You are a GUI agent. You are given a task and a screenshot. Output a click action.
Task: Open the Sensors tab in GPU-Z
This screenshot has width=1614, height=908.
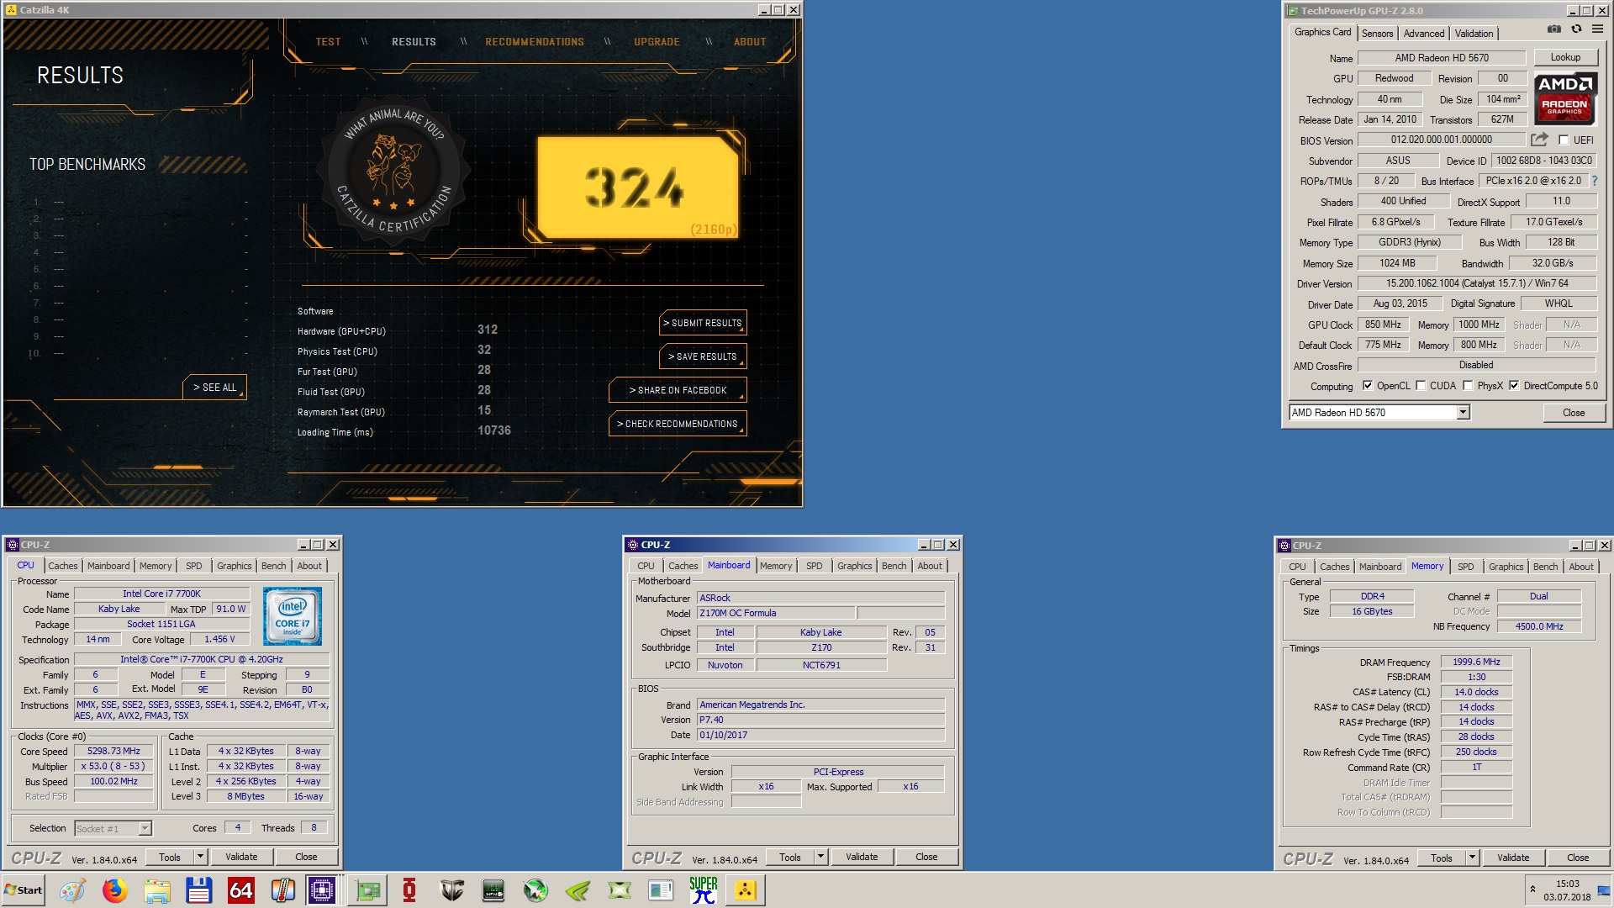(1377, 34)
